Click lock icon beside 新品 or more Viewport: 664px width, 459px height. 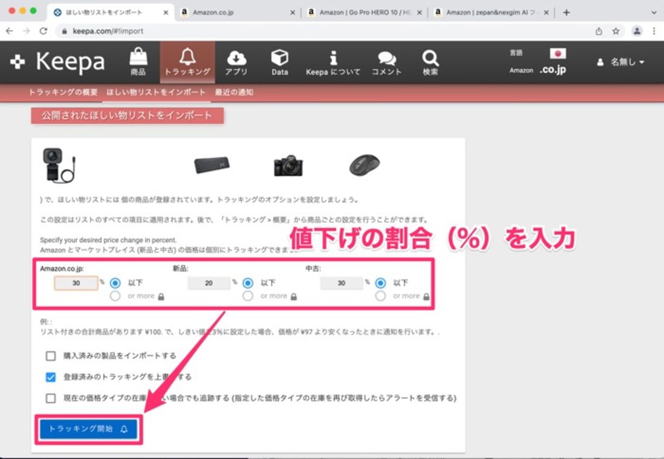click(293, 296)
